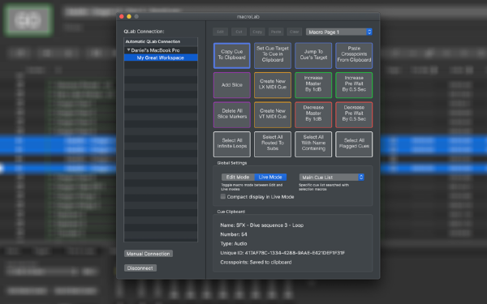
Task: Collapse the Daniel's MacBook Pro tree entry
Action: pyautogui.click(x=128, y=50)
